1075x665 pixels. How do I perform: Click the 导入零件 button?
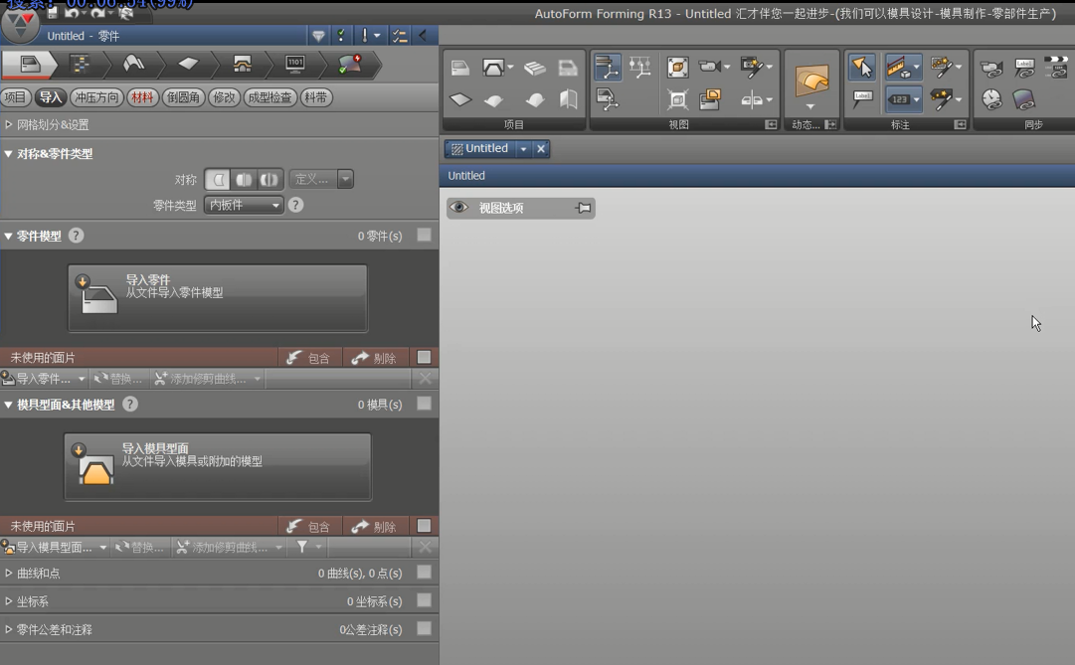[x=218, y=297]
